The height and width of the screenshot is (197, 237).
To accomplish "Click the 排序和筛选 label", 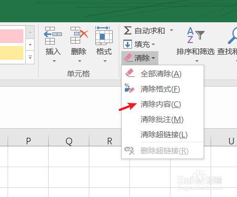I will coord(195,51).
